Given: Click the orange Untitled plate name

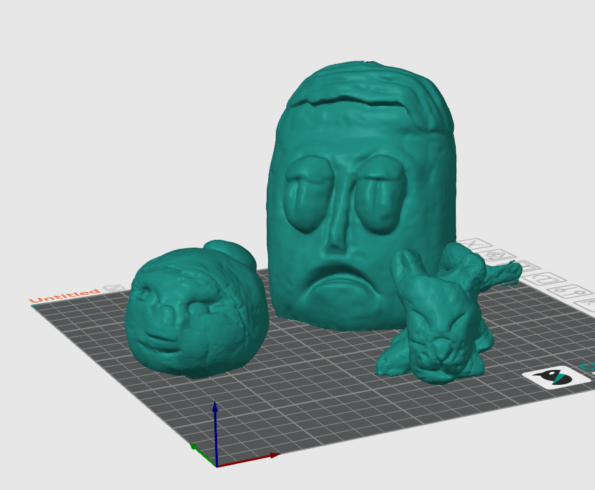Looking at the screenshot, I should [x=65, y=296].
